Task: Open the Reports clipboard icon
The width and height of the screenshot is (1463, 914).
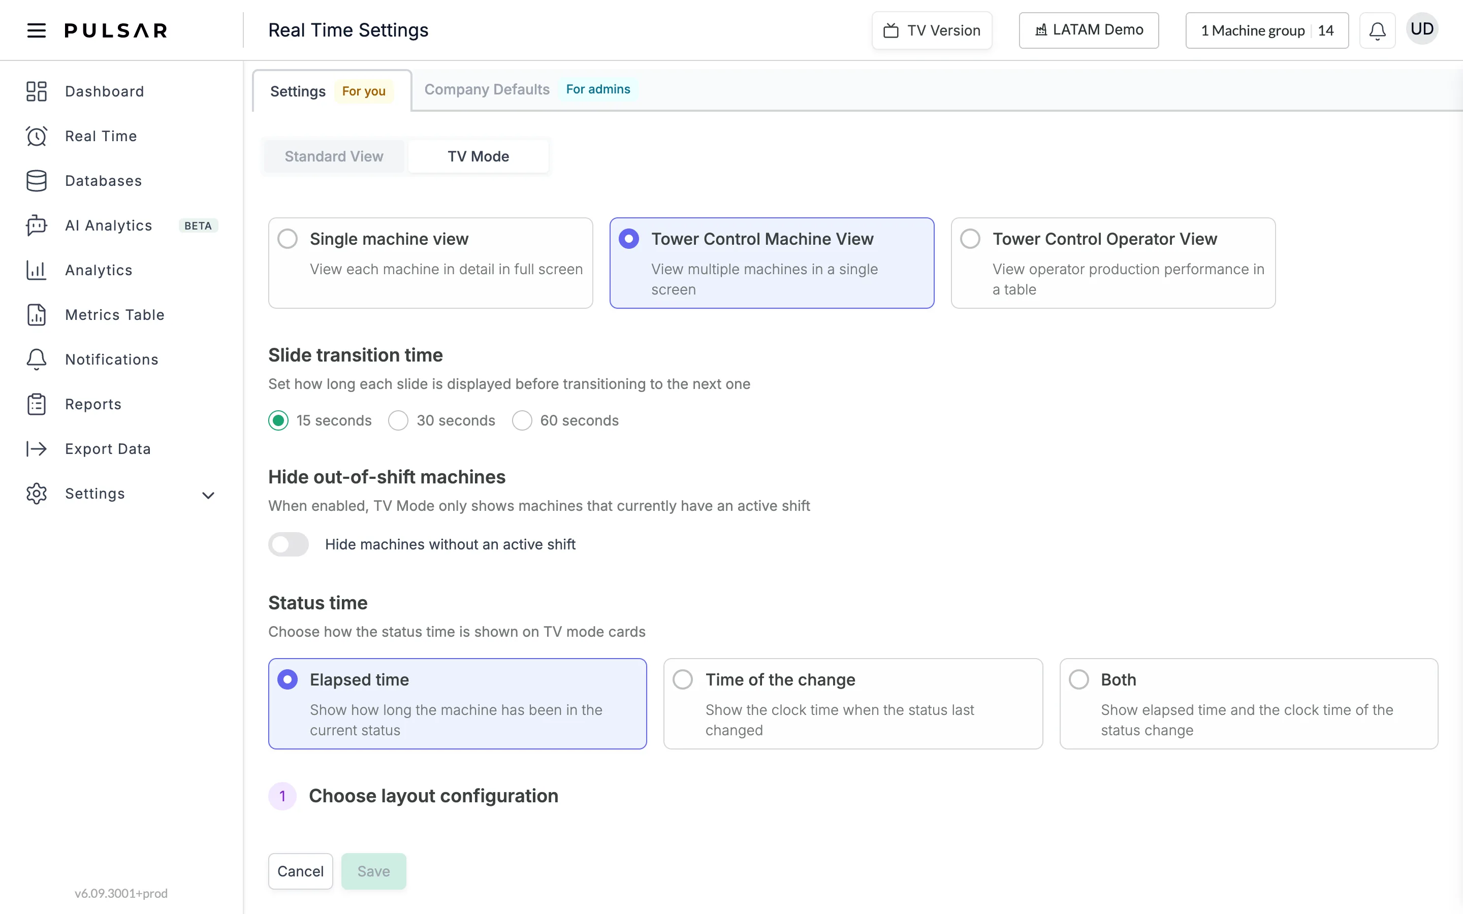Action: [x=36, y=404]
